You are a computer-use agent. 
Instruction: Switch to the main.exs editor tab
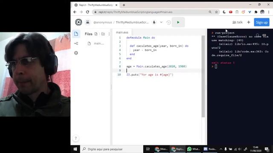[x=122, y=32]
